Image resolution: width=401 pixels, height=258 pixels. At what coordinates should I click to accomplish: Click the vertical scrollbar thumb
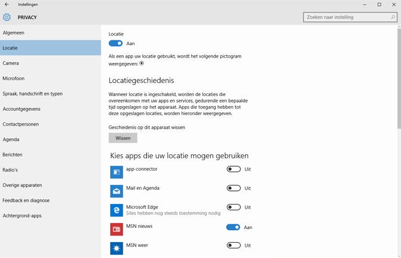coord(399,77)
